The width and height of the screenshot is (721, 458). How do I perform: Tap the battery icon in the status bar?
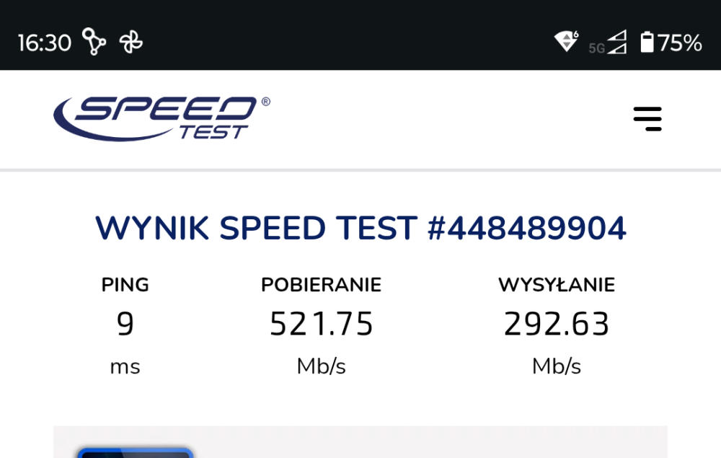(647, 41)
